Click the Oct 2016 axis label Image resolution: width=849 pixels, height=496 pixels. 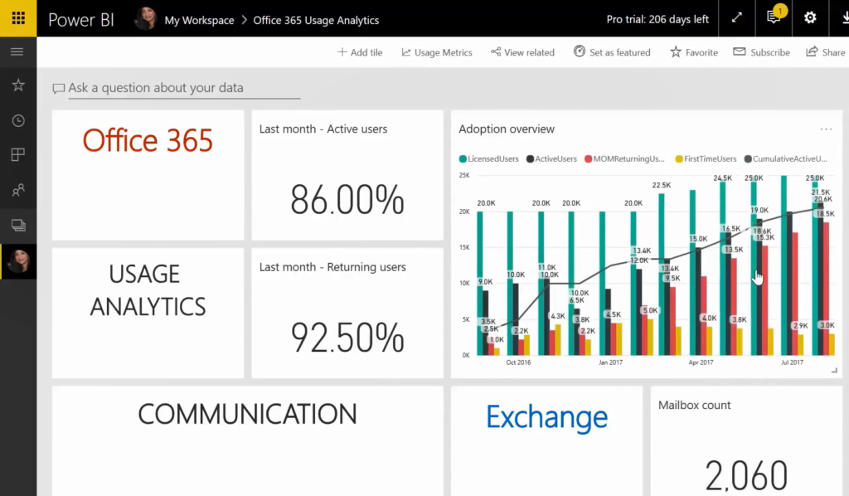[x=518, y=362]
